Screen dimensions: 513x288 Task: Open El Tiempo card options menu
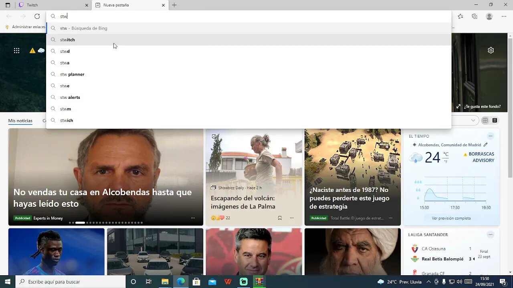coord(490,136)
